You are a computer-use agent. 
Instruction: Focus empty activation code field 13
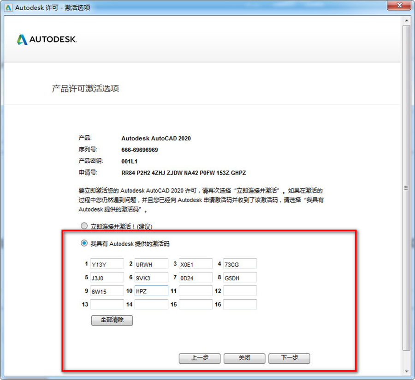(x=107, y=304)
